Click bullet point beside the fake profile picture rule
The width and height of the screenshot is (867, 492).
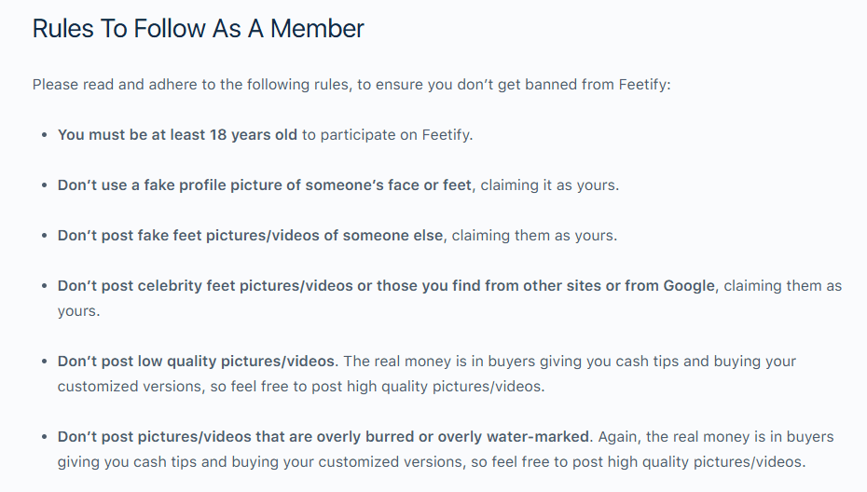45,185
